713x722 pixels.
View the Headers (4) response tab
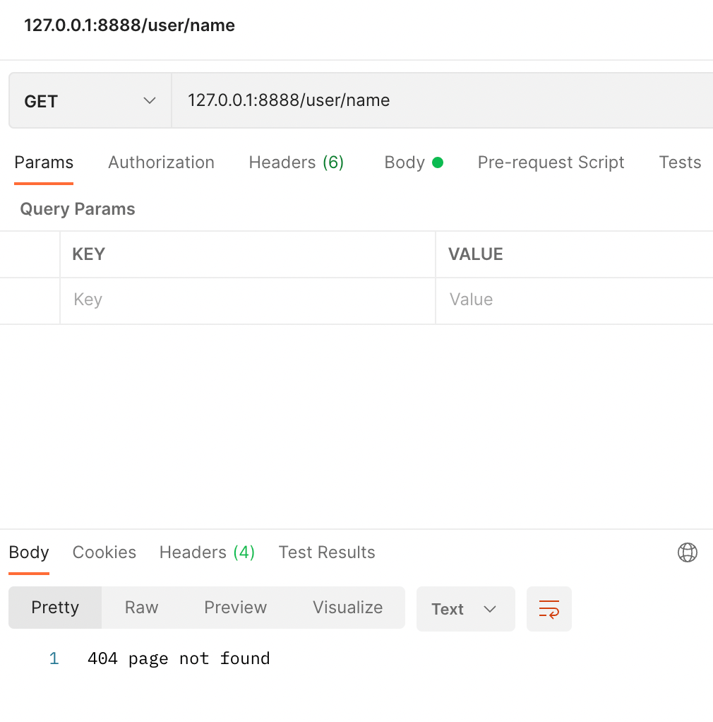tap(206, 552)
